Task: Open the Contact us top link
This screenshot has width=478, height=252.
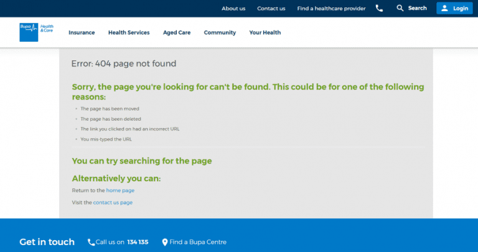Action: [271, 9]
